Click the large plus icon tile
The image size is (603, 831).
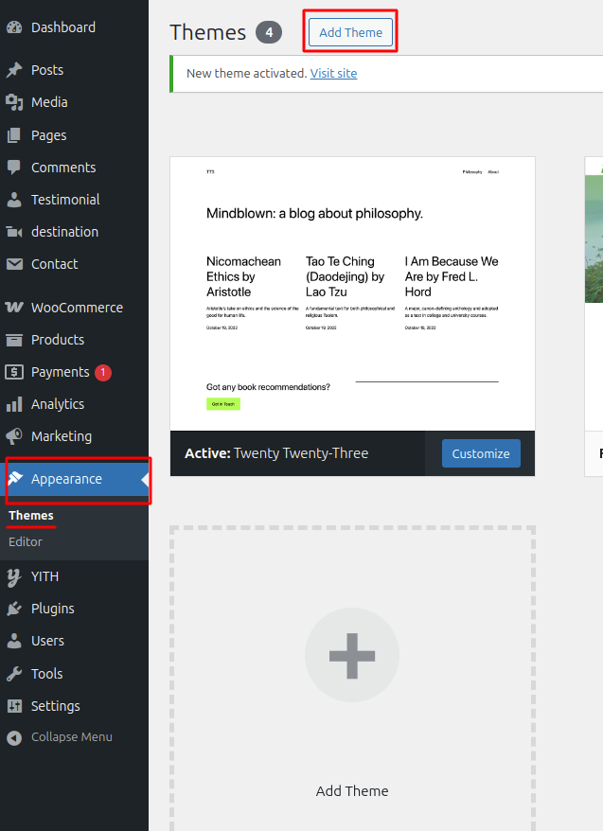tap(352, 655)
